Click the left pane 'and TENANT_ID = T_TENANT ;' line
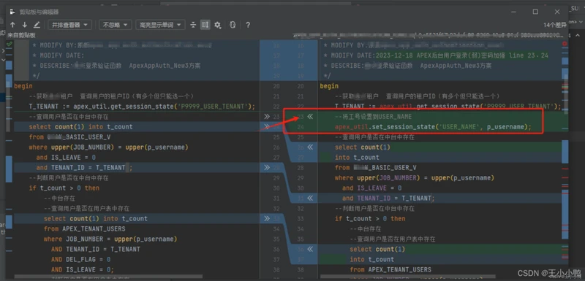Image resolution: width=585 pixels, height=281 pixels. [x=84, y=167]
